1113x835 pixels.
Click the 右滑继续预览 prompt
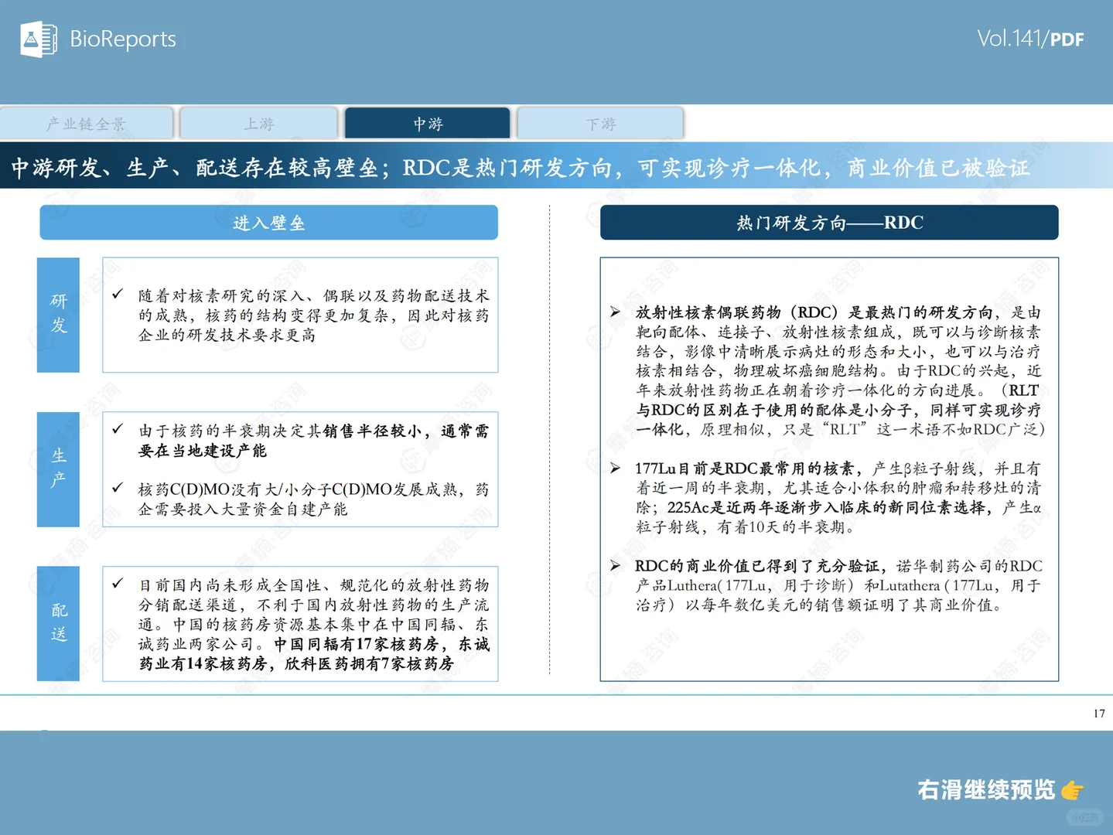pos(986,789)
